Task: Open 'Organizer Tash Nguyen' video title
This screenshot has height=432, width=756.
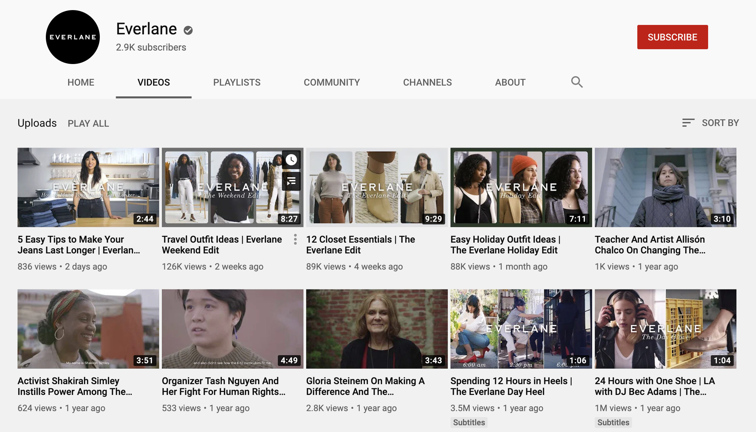Action: (224, 386)
